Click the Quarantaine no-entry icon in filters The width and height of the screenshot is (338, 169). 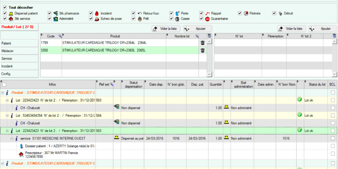pos(207,19)
